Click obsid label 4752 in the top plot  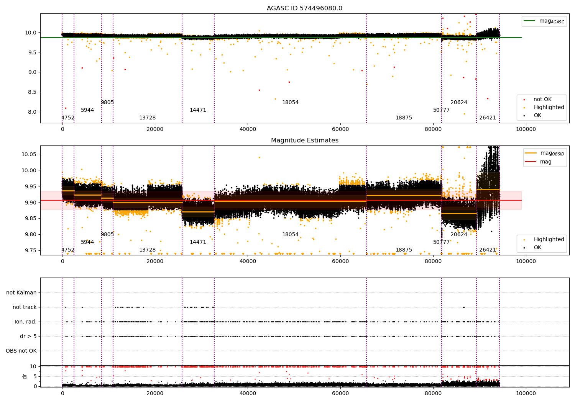tap(68, 118)
